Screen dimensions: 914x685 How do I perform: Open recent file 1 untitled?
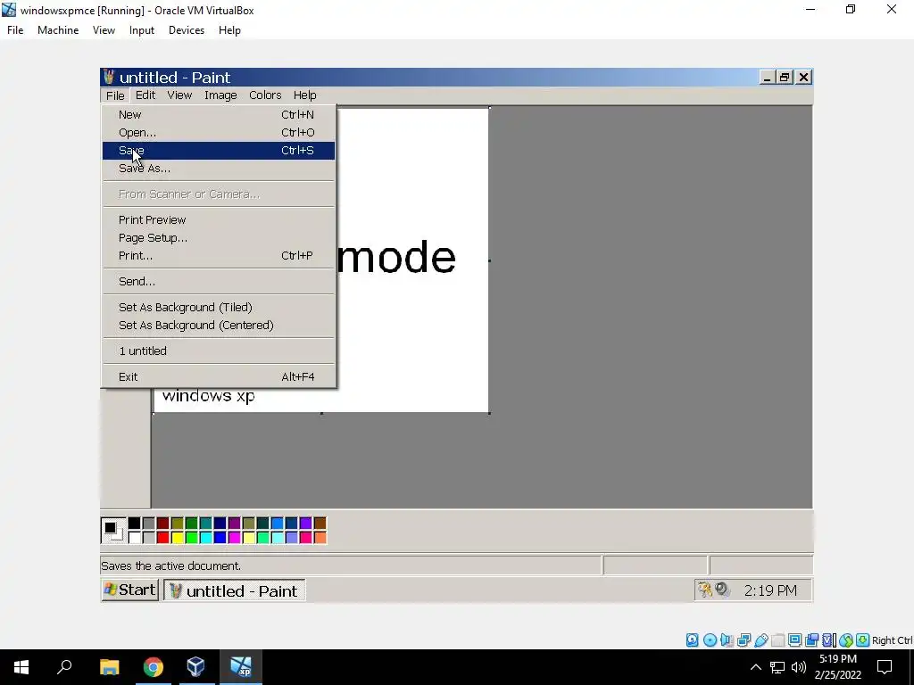tap(219, 351)
